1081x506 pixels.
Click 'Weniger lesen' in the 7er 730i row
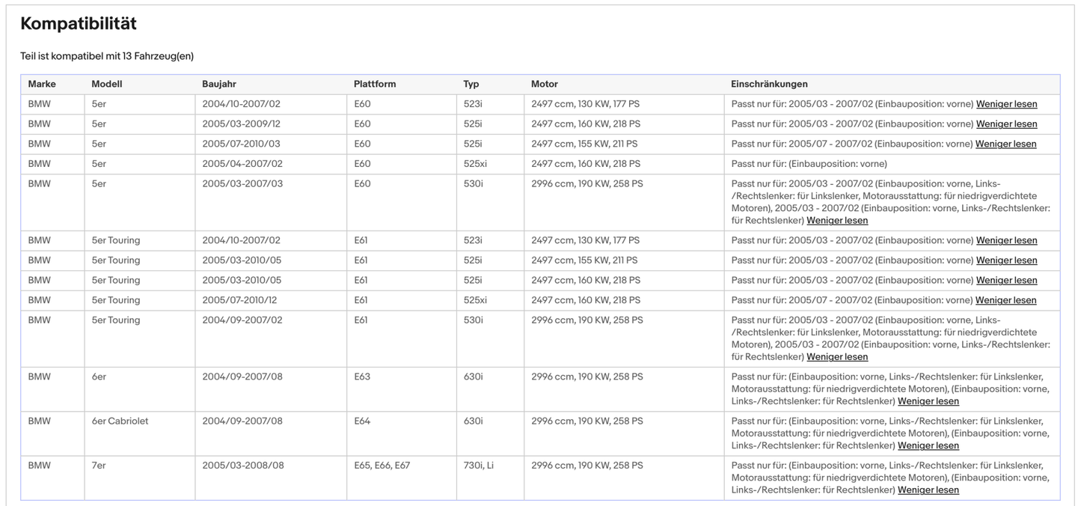click(928, 490)
